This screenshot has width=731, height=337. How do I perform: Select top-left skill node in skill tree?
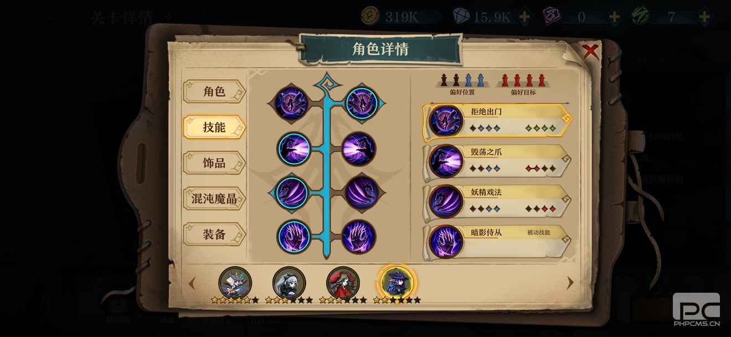pyautogui.click(x=293, y=103)
